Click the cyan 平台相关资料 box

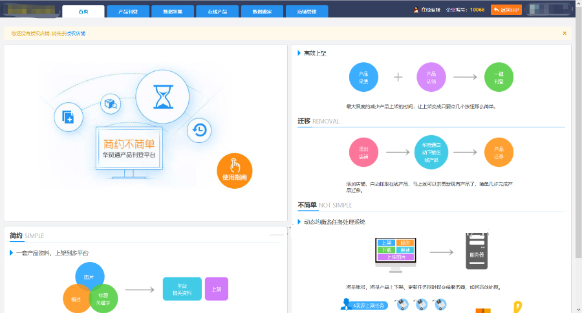pos(182,289)
